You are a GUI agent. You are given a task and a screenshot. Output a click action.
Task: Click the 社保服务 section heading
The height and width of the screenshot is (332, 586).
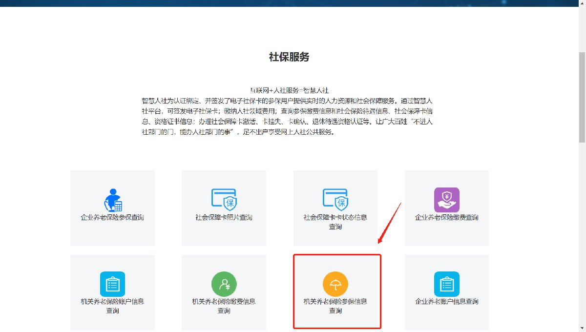[x=289, y=57]
